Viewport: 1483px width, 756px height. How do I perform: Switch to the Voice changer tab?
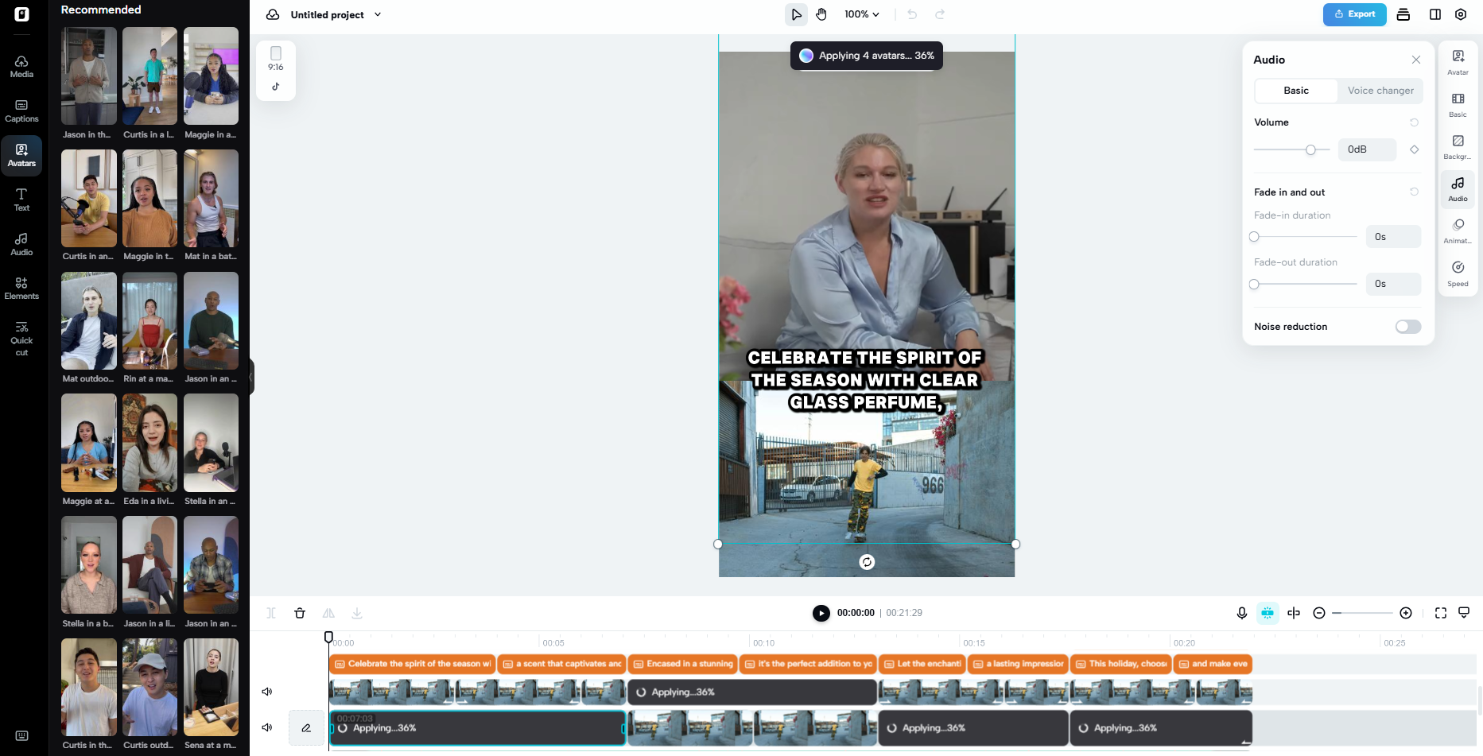tap(1380, 91)
